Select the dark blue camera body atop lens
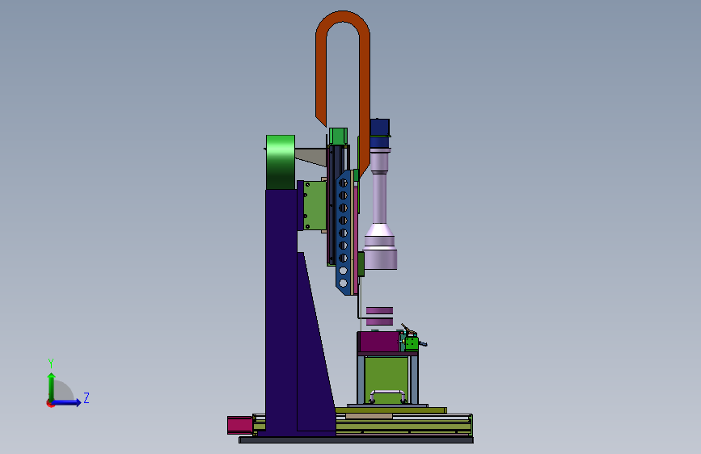Screen dimensions: 701x454 pyautogui.click(x=379, y=132)
